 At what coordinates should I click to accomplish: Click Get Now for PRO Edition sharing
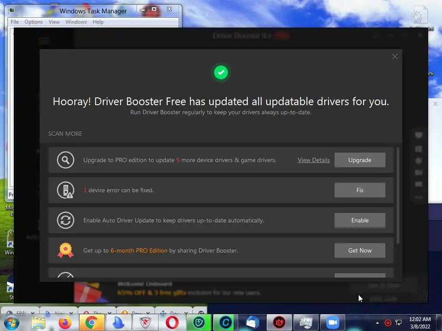tap(360, 250)
